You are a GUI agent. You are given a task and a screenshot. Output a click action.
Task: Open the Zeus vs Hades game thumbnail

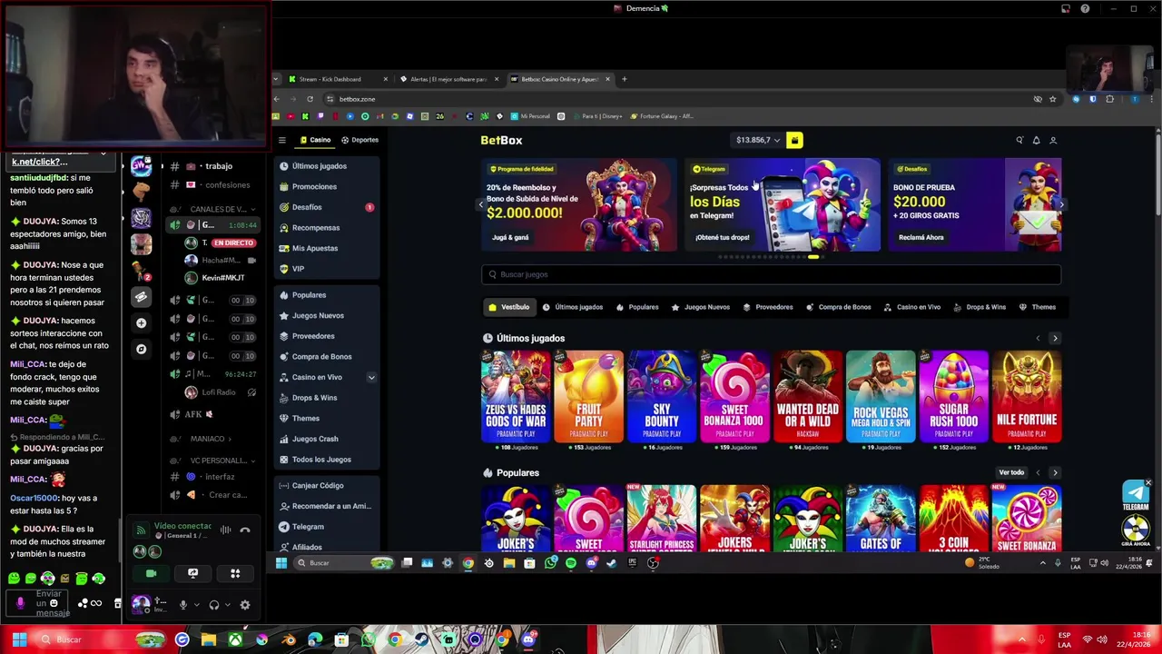pos(516,396)
